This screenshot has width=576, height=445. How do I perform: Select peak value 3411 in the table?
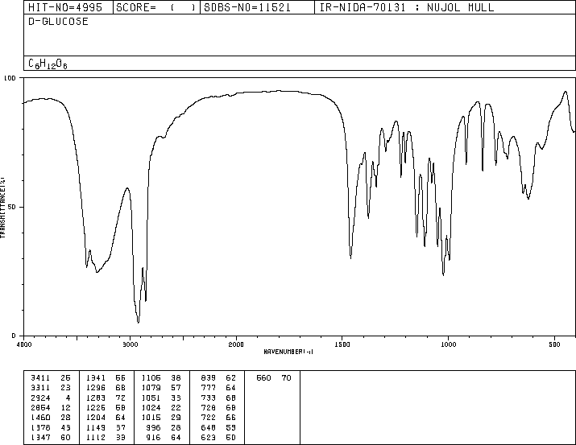click(40, 378)
